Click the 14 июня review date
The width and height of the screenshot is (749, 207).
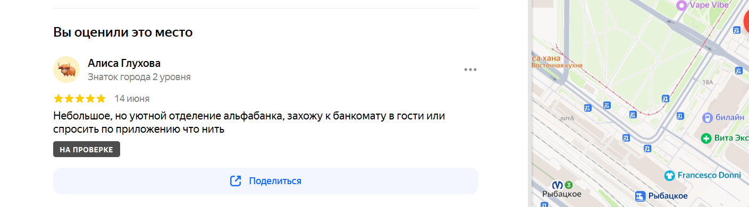tap(132, 99)
